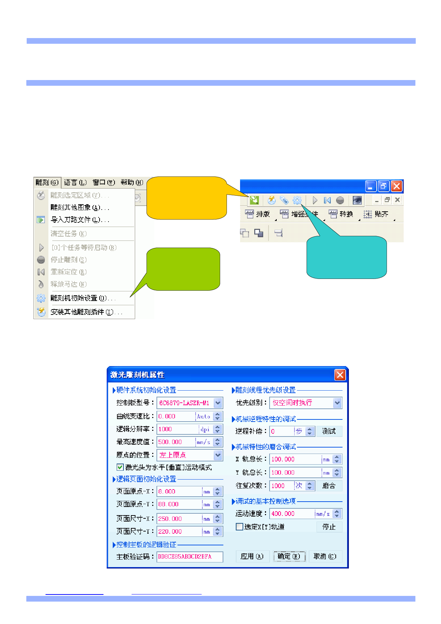Click the lightning install plugin toolbar icon
The image size is (441, 624).
[271, 200]
